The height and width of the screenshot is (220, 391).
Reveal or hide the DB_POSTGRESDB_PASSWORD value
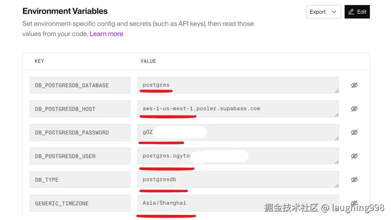pos(354,132)
